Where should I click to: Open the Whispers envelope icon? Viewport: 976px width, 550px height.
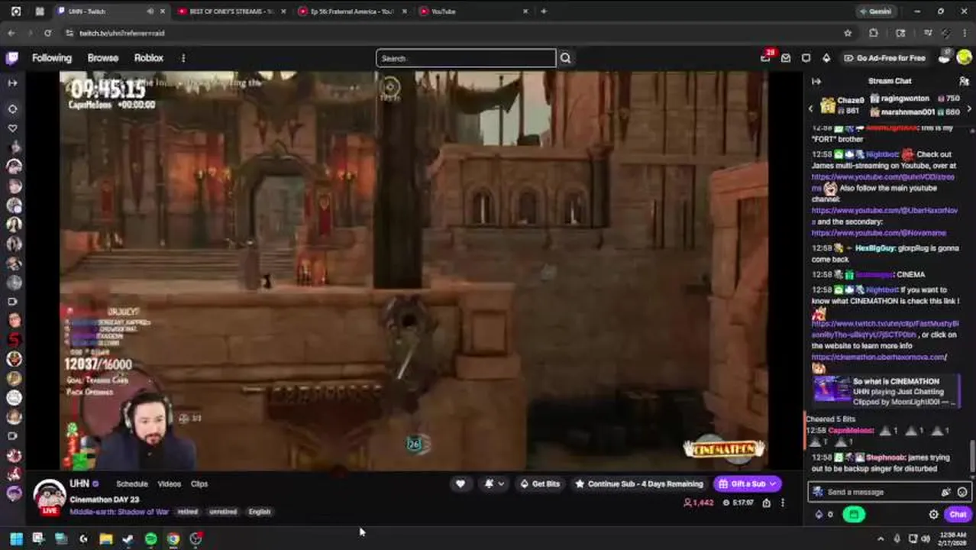786,58
